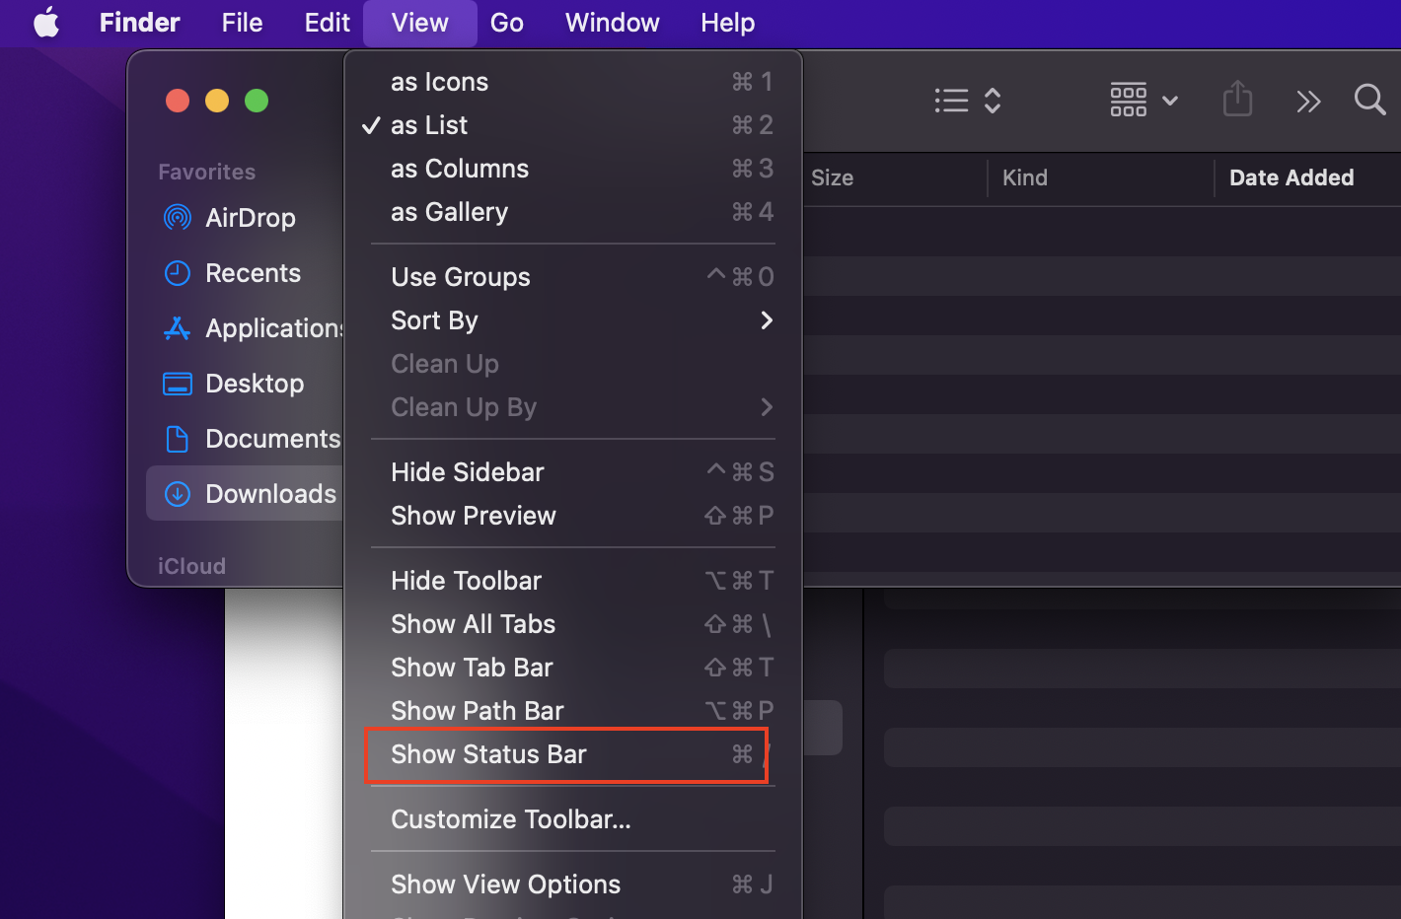Choose Show All Tabs

572,624
